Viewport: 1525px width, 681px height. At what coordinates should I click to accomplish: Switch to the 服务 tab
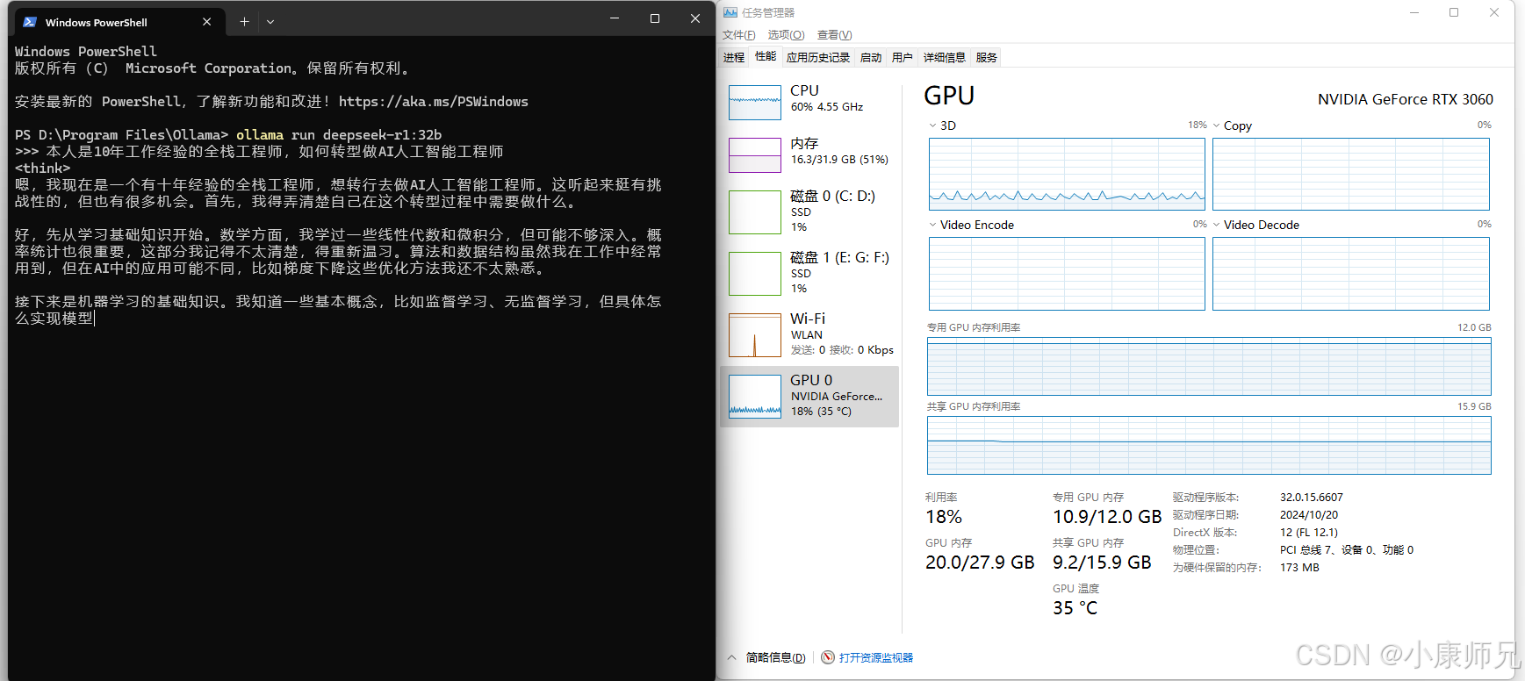tap(986, 57)
